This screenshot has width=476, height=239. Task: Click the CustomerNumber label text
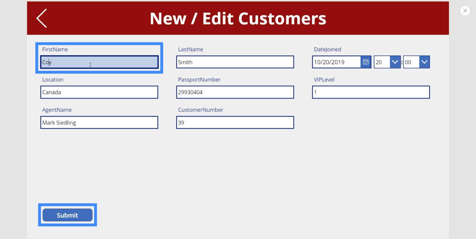tap(200, 110)
